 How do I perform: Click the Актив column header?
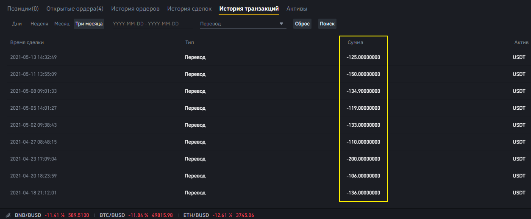click(521, 42)
